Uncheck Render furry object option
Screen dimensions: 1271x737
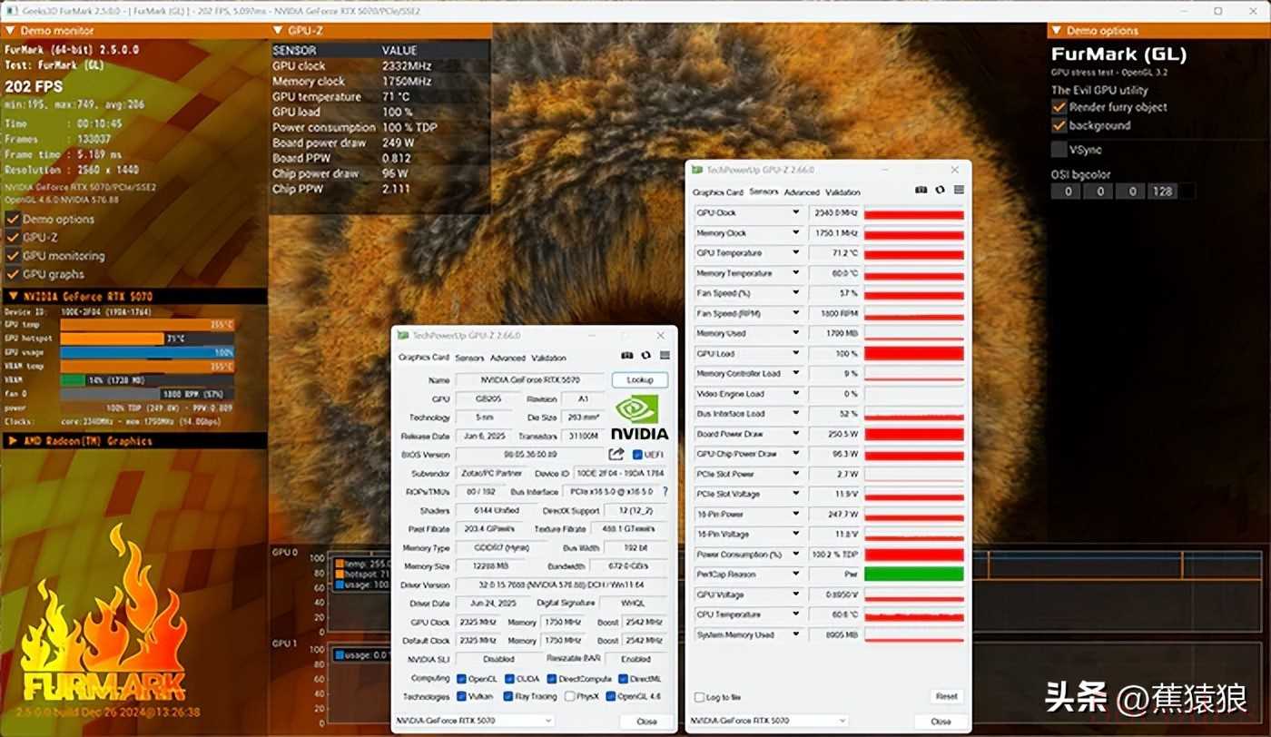click(1059, 107)
